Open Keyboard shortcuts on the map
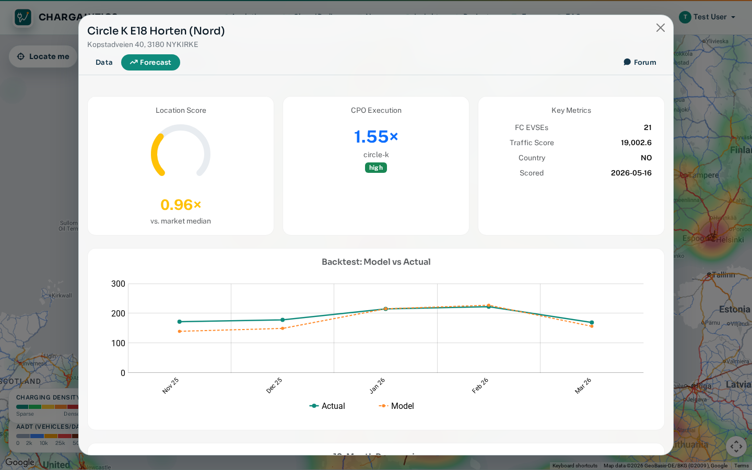This screenshot has height=470, width=752. pyautogui.click(x=575, y=466)
